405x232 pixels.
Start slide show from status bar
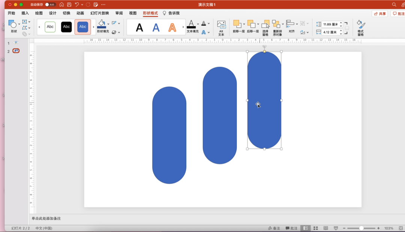(335, 228)
